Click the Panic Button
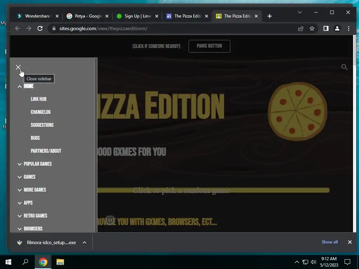This screenshot has width=359, height=269. pyautogui.click(x=209, y=46)
